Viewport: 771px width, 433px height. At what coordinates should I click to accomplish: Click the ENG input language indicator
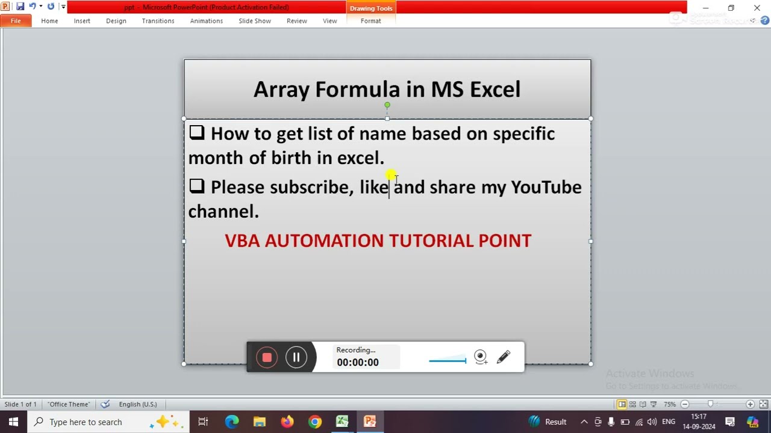[x=669, y=422]
